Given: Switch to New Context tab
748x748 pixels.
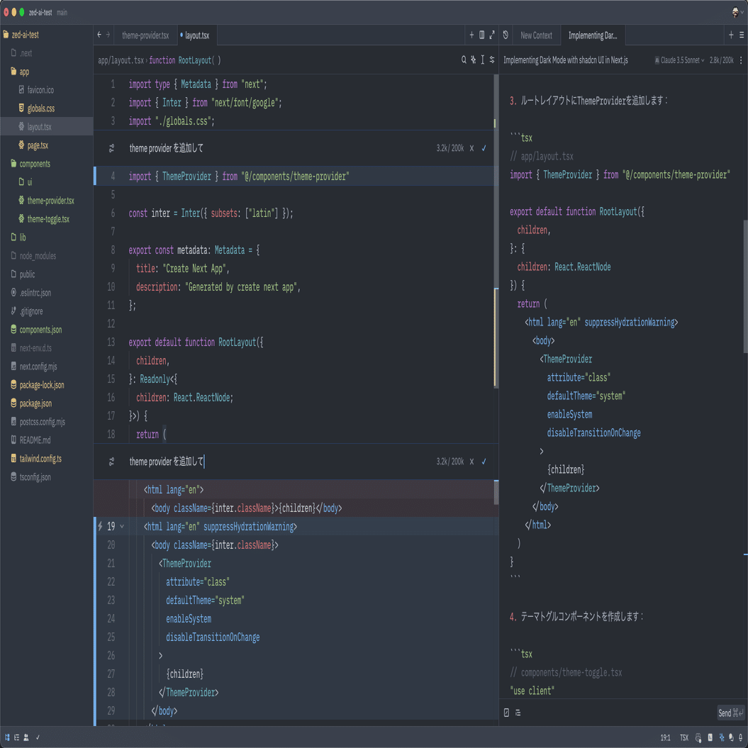Looking at the screenshot, I should pyautogui.click(x=536, y=35).
